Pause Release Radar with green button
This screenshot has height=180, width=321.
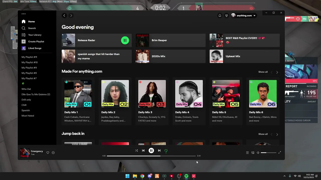click(125, 40)
